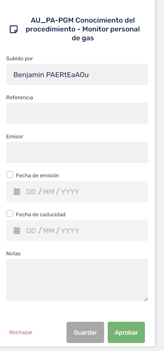Enable the Fecha de emisión checkbox
Screen dimensions: 164x351
(x=10, y=175)
